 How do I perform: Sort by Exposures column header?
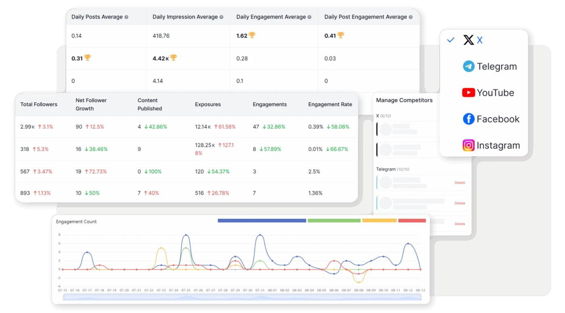[x=208, y=104]
